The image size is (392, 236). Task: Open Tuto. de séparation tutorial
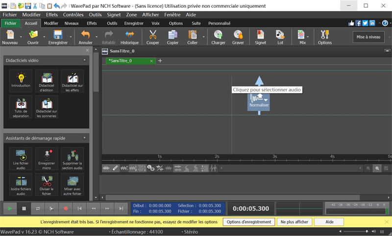click(x=21, y=107)
